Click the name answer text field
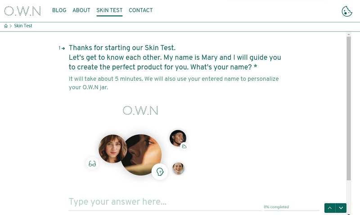The height and width of the screenshot is (215, 360). click(x=165, y=202)
